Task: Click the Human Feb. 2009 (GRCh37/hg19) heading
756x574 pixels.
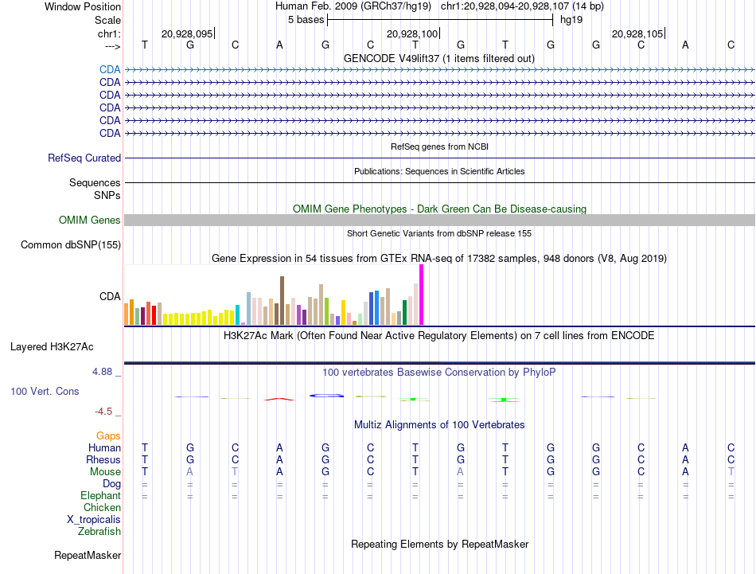Action: click(x=353, y=6)
